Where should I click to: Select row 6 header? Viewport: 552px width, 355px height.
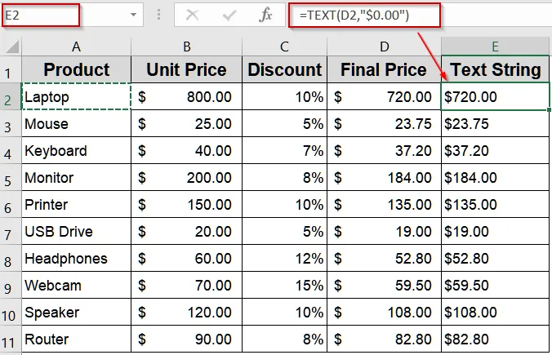click(11, 204)
